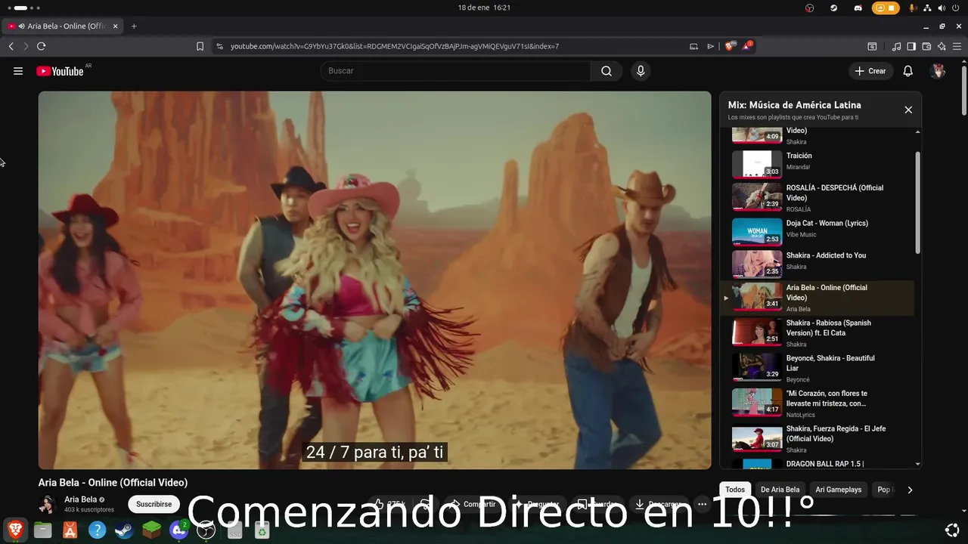The width and height of the screenshot is (968, 544).
Task: Open the Aria Bela channel avatar
Action: [48, 504]
